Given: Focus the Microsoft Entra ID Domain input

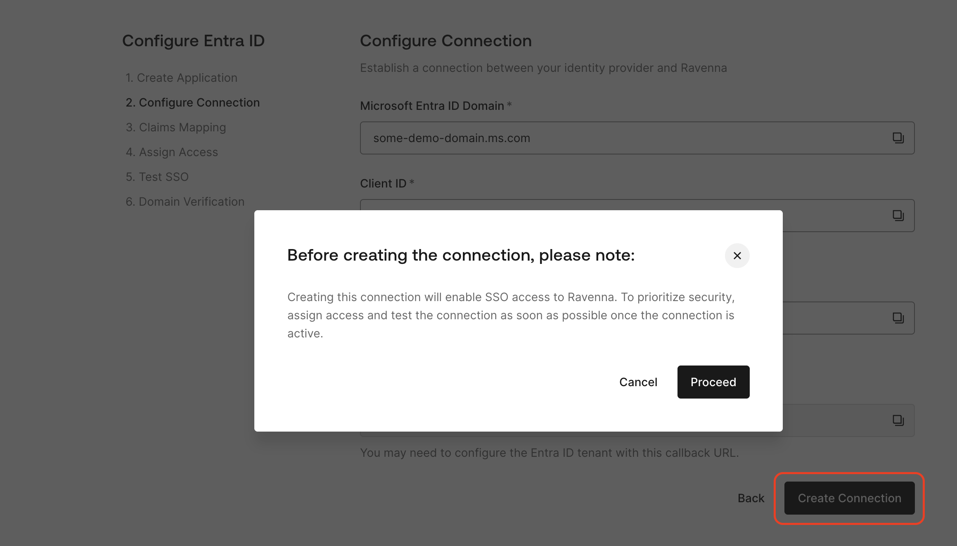Looking at the screenshot, I should click(x=619, y=138).
